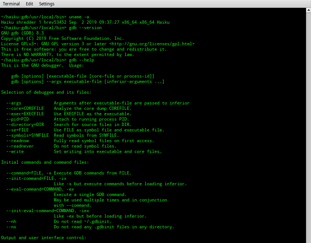Click the '--init-command=FILE, -ix' option
Viewport: 311px width, 243px height.
36,178
